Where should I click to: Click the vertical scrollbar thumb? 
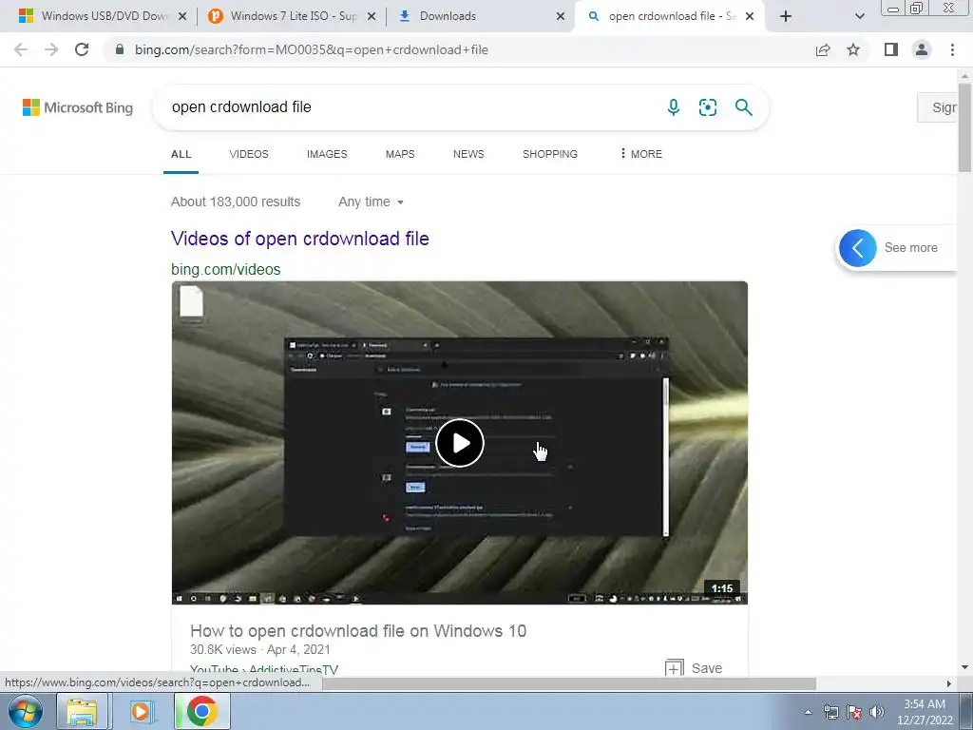(x=964, y=127)
